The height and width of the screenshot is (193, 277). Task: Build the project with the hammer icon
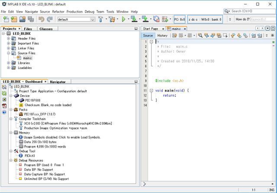pyautogui.click(x=101, y=19)
